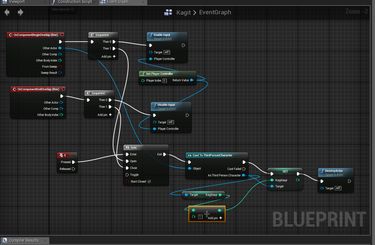The width and height of the screenshot is (375, 245).
Task: Click the Object pin on Cast To ThirdPersonCharacter
Action: 190,168
